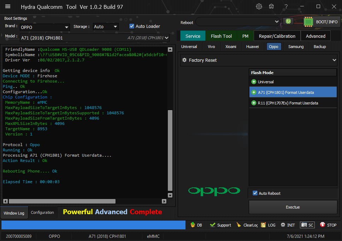Open the Reboot mode dropdown
This screenshot has height=241, width=342.
[x=238, y=22]
